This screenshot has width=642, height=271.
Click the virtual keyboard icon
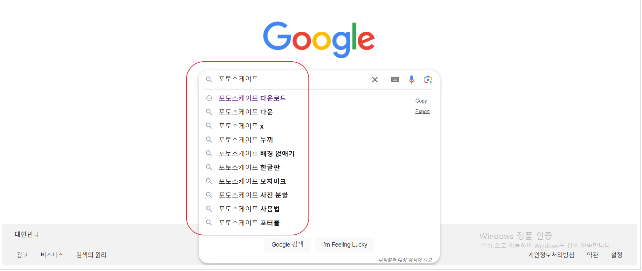click(x=395, y=79)
